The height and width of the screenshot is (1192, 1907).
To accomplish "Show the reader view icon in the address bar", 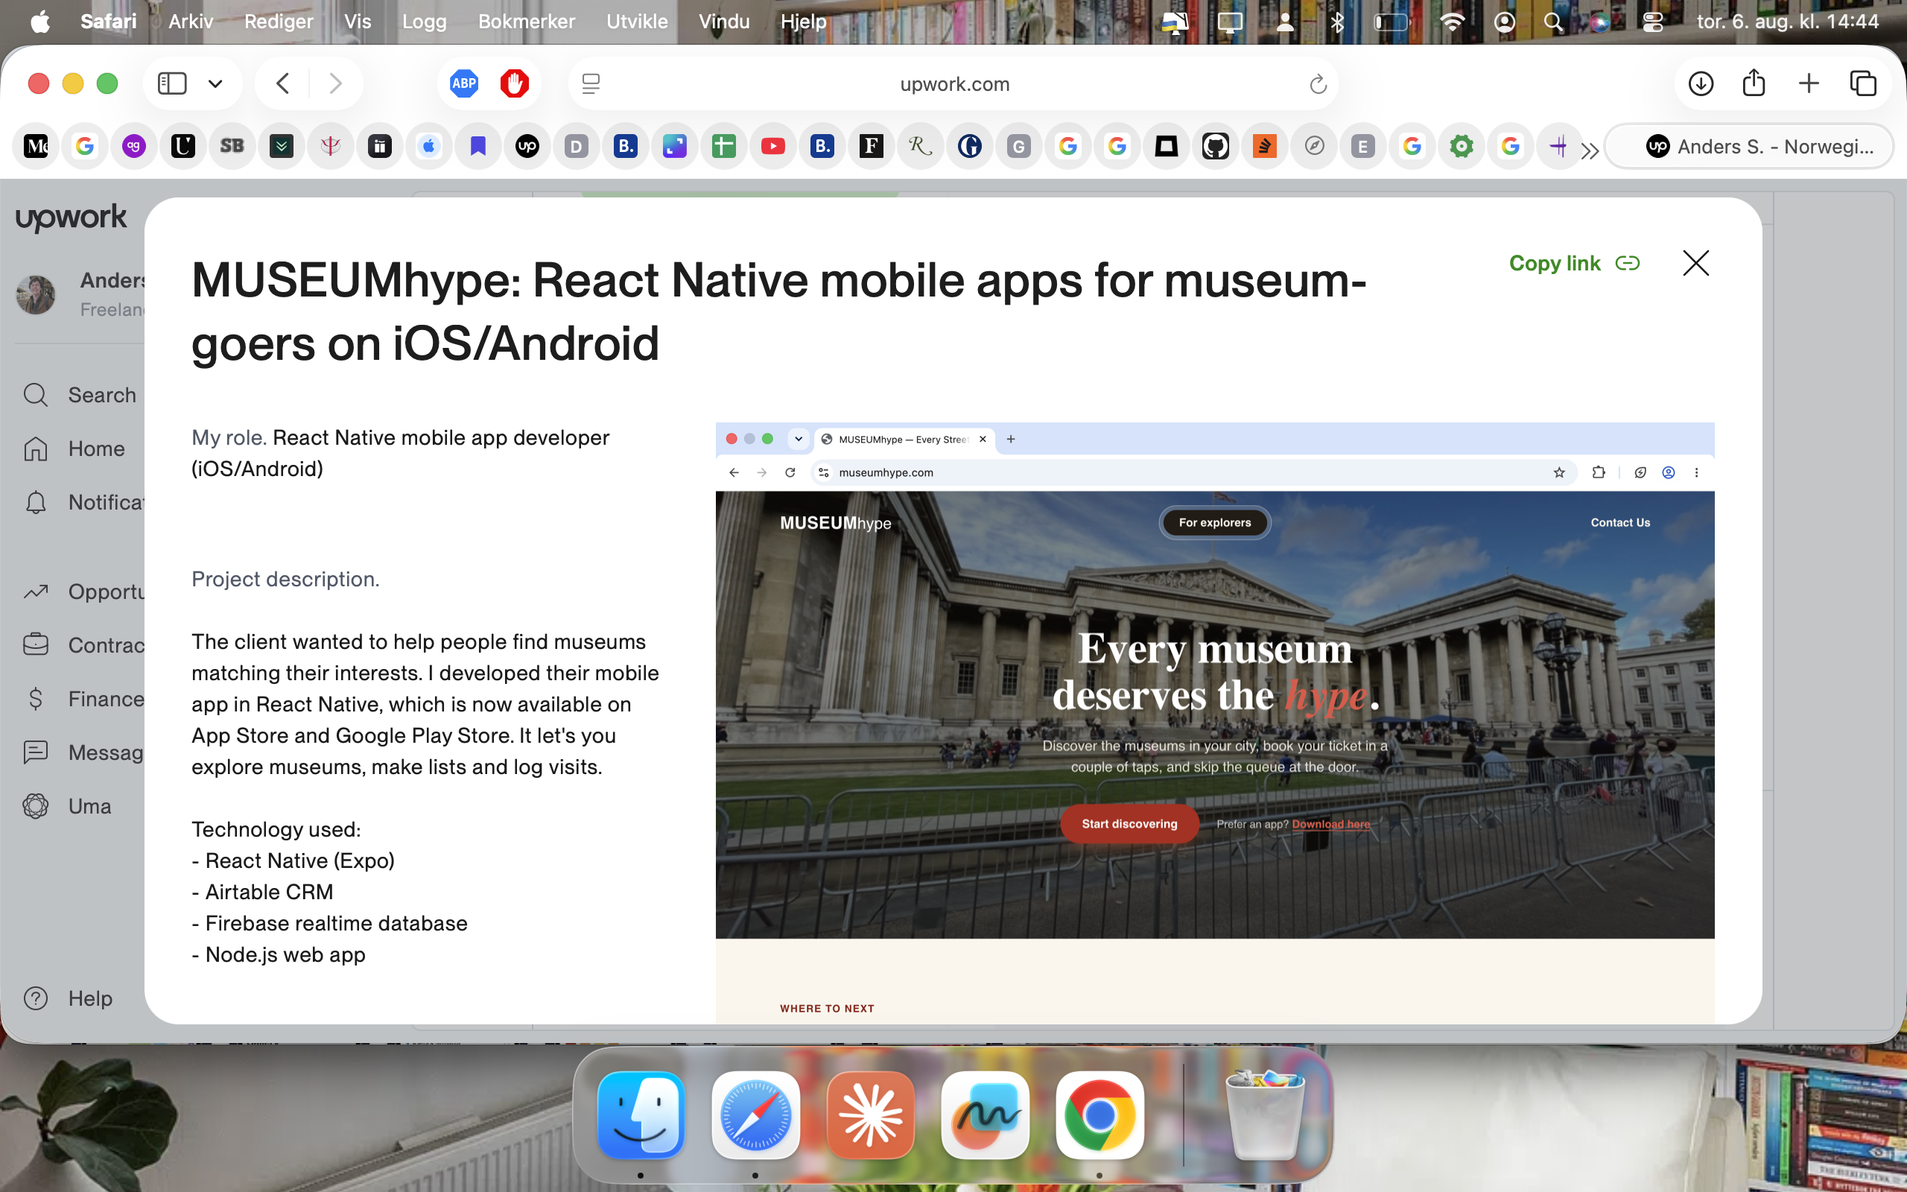I will 591,83.
